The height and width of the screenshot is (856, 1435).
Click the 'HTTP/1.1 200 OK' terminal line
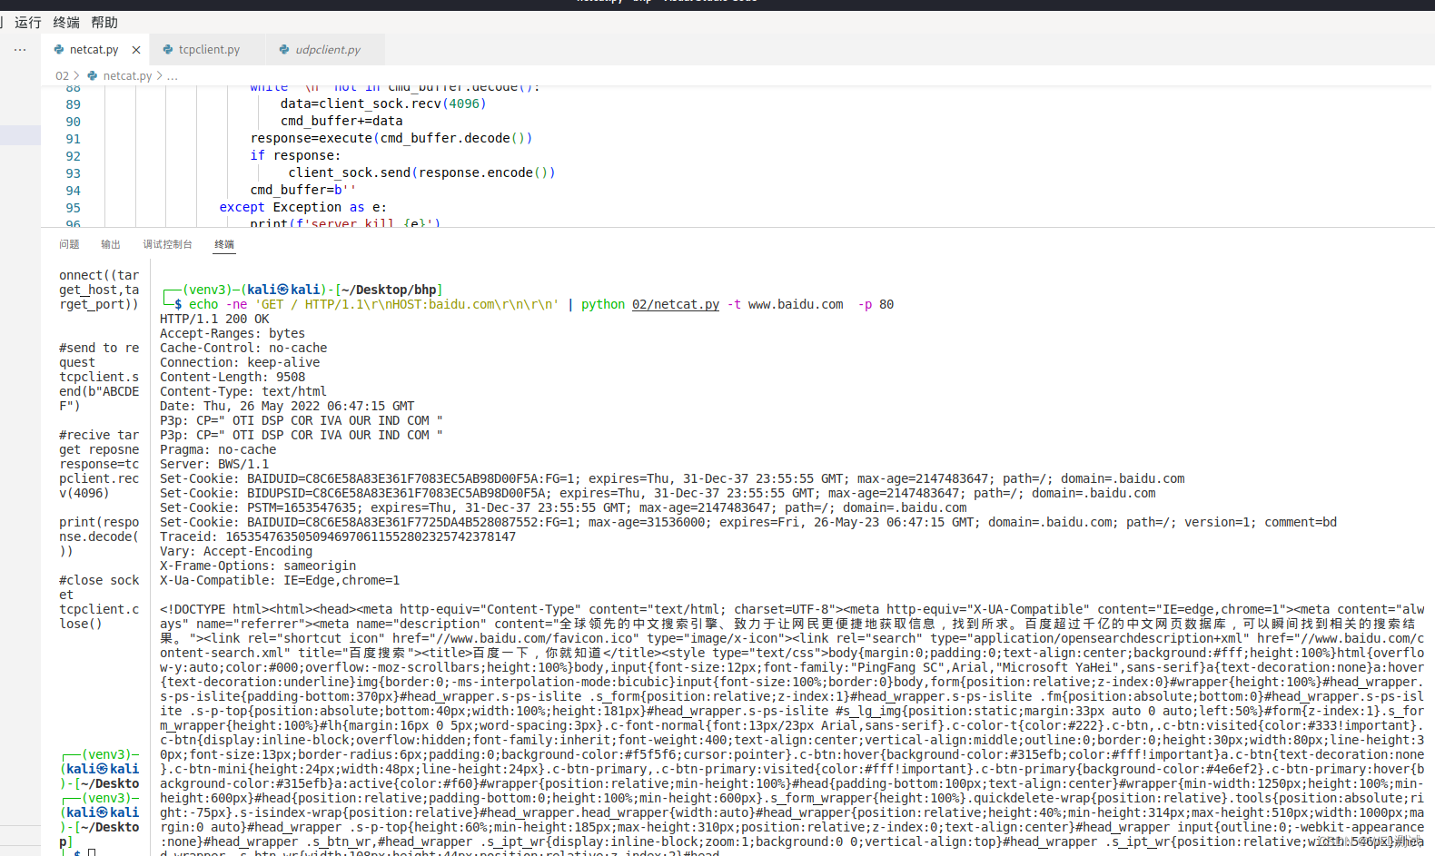point(214,319)
